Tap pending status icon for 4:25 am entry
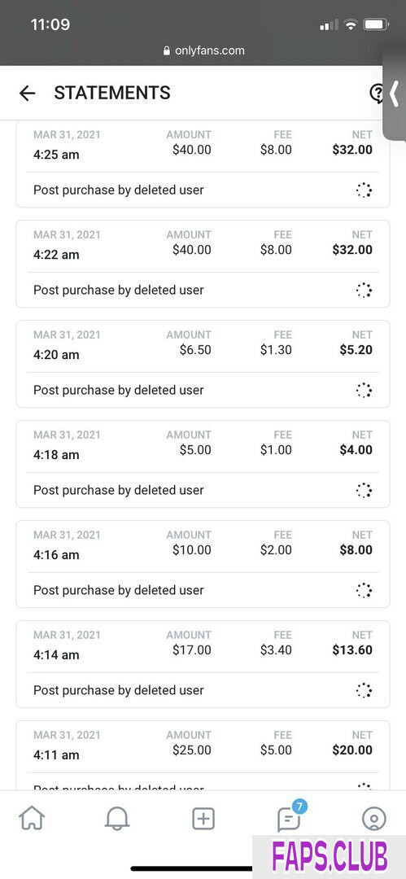 pyautogui.click(x=364, y=190)
